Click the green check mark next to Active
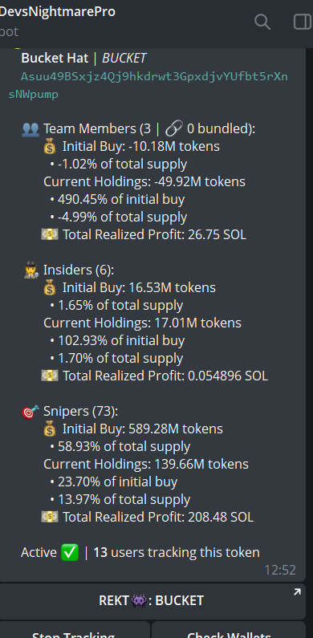 pos(70,553)
